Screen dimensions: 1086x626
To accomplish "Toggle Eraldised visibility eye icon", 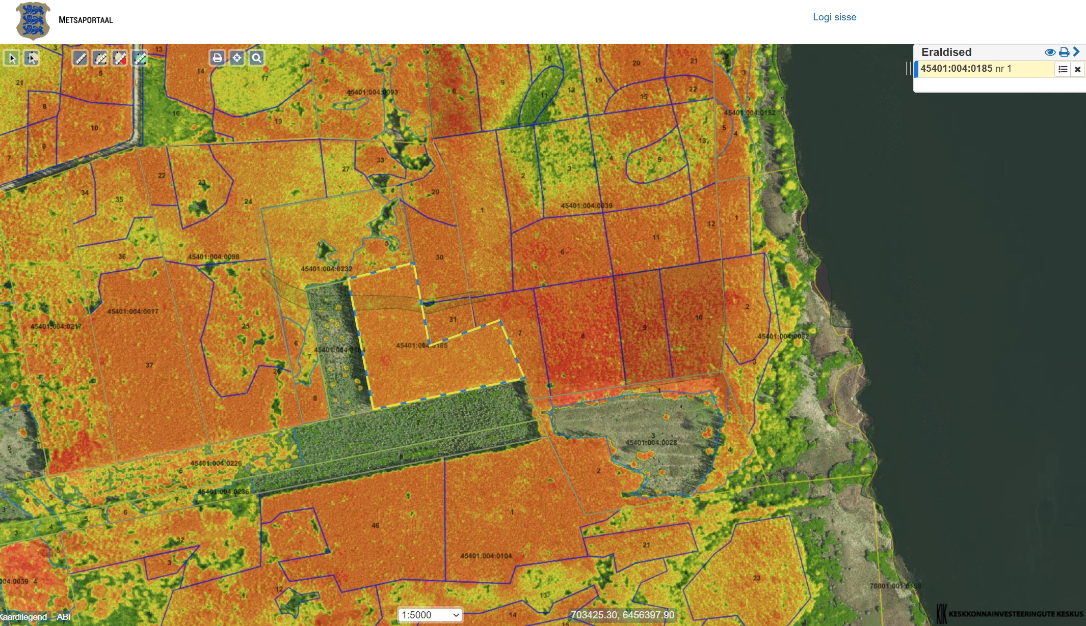I will tap(1049, 52).
